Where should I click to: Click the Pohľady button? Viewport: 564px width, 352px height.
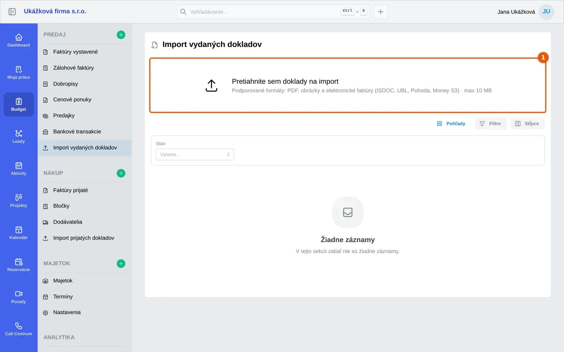tap(451, 124)
